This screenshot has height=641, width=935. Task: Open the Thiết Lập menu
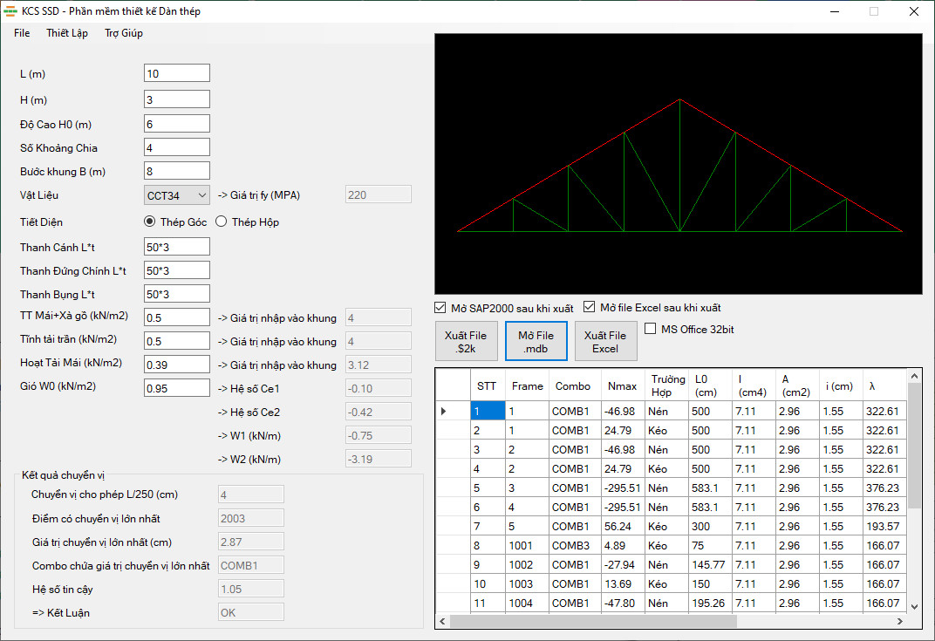(67, 33)
